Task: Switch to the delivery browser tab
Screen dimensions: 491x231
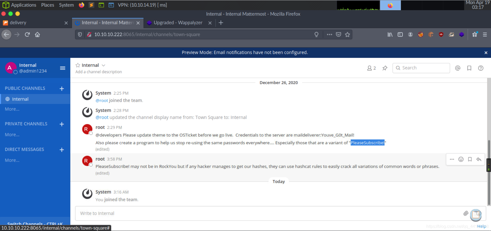Action: pos(36,23)
